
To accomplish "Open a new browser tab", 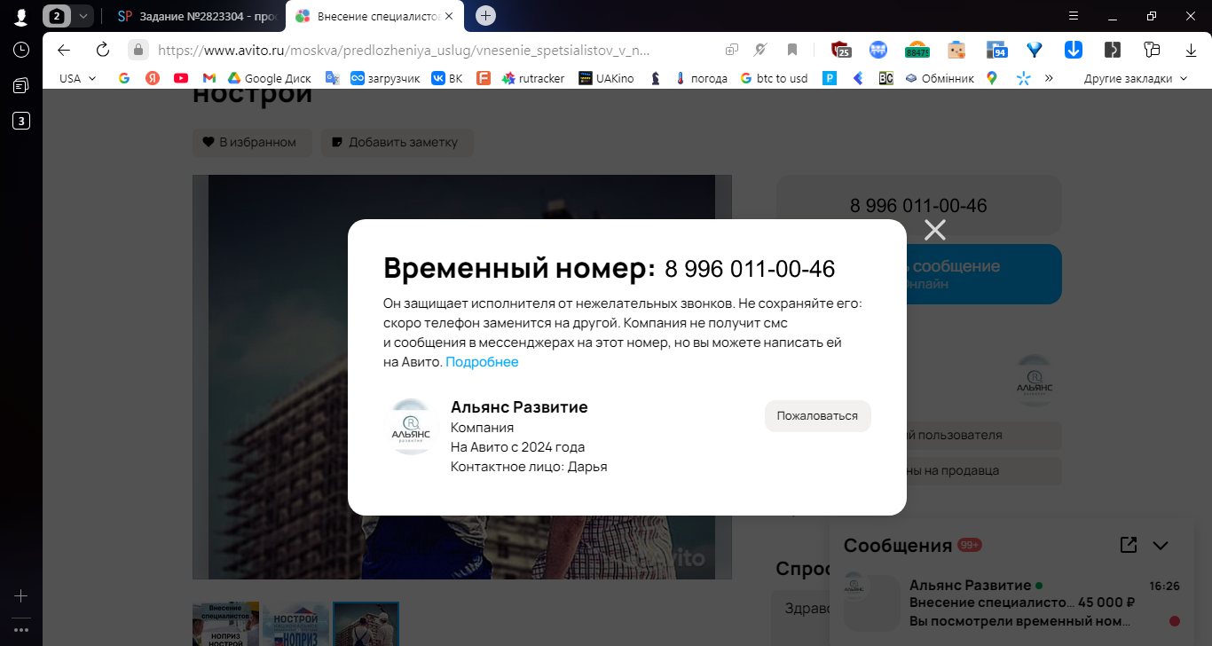I will point(485,16).
